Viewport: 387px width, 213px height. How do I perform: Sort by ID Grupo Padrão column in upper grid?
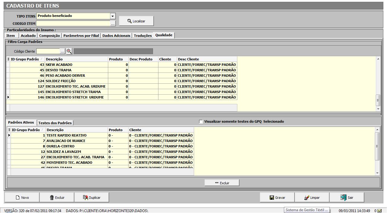[x=25, y=59]
